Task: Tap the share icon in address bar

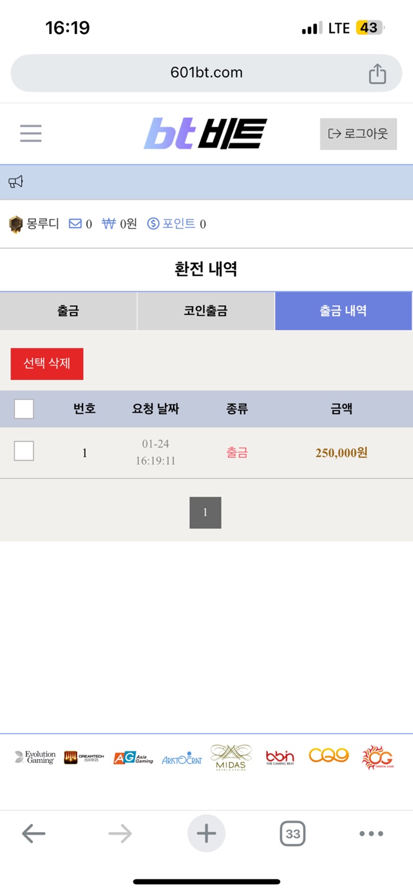Action: 377,74
